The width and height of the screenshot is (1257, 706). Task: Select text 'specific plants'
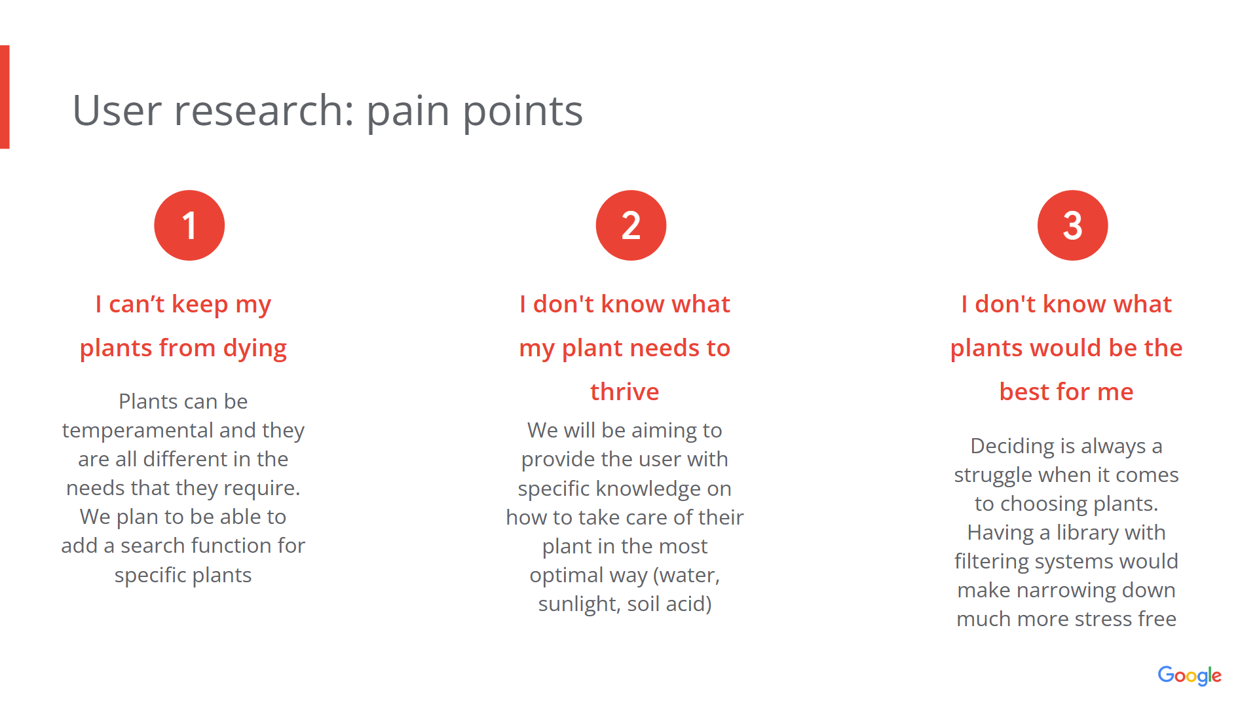click(183, 575)
